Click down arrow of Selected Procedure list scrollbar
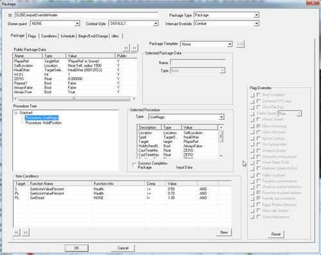 221,156
